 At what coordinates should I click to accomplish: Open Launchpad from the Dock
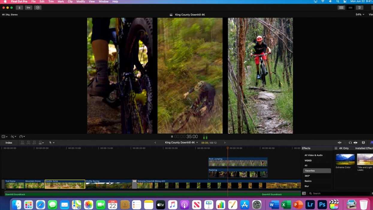coord(28,205)
